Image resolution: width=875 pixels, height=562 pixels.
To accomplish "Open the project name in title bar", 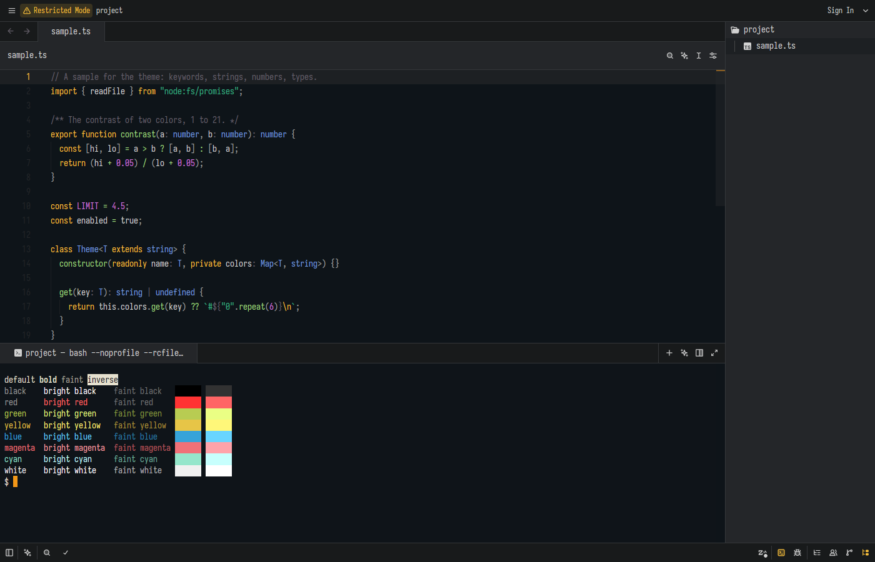I will click(x=109, y=11).
